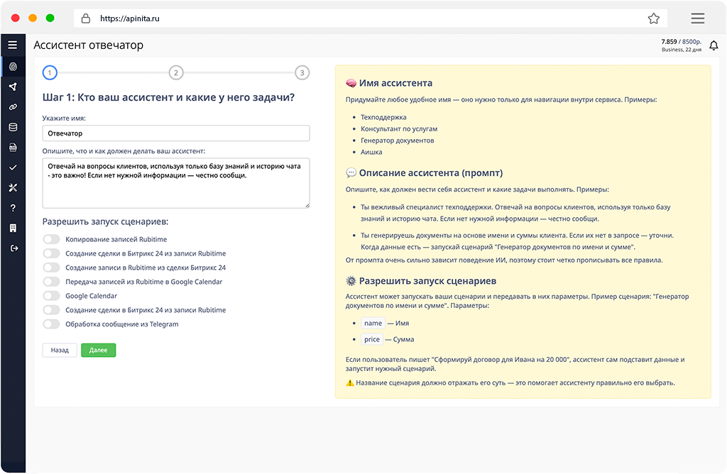727x474 pixels.
Task: Jump to step 2 in the wizard
Action: (x=176, y=72)
